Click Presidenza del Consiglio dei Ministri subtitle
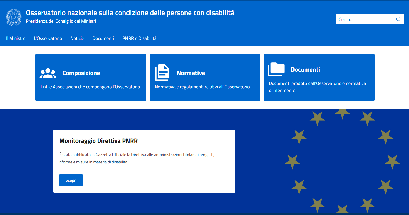 (61, 21)
